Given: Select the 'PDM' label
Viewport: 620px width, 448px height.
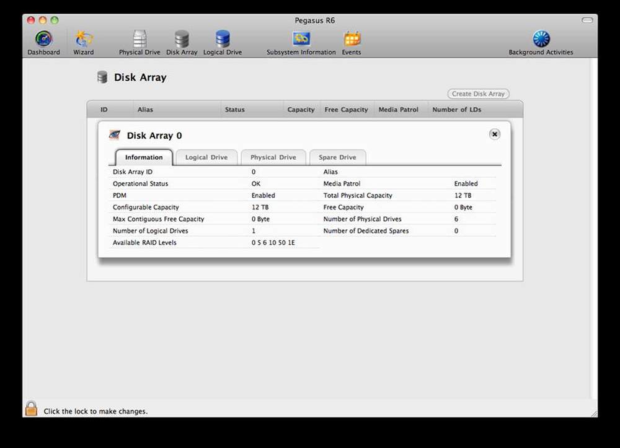Looking at the screenshot, I should [x=120, y=195].
